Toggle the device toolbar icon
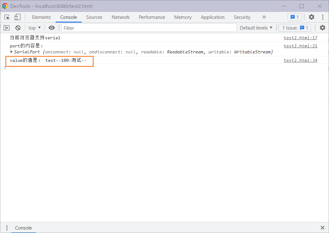Viewport: 329px width, 233px height. [17, 17]
